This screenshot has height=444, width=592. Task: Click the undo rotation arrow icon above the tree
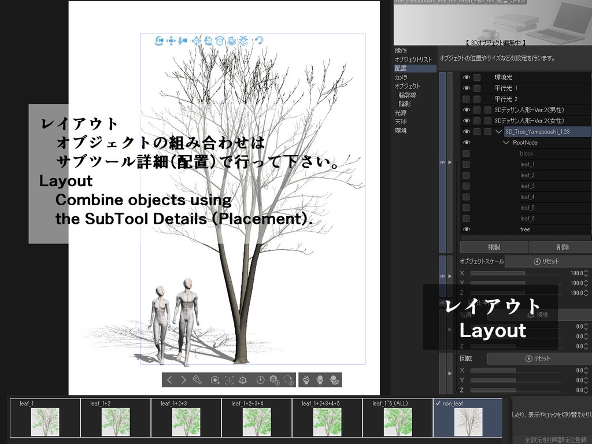click(x=260, y=39)
